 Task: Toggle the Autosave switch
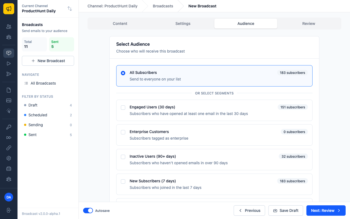[88, 211]
